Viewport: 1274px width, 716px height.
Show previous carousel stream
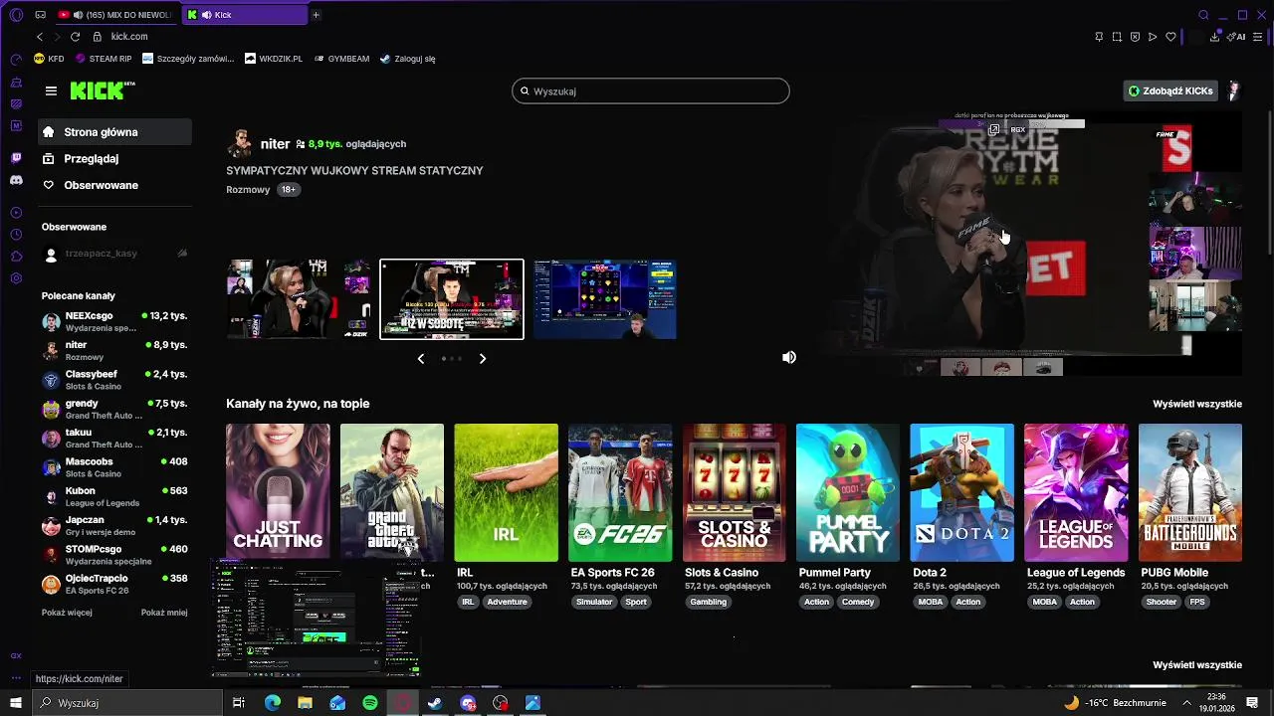pyautogui.click(x=421, y=358)
